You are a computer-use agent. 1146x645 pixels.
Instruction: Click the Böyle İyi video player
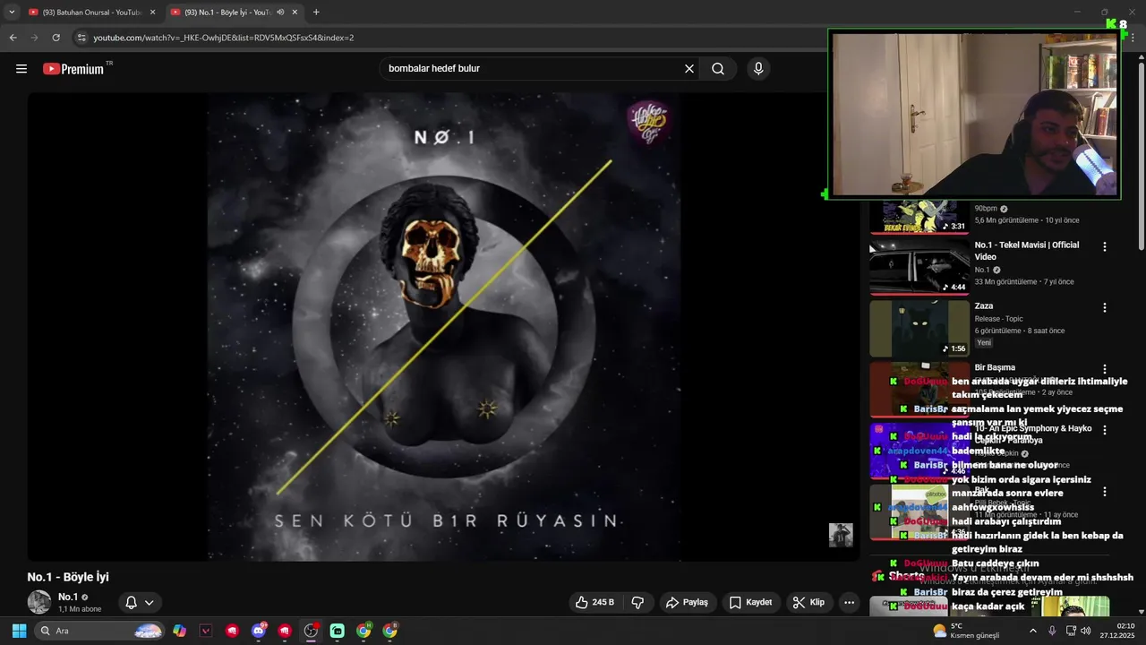pyautogui.click(x=443, y=327)
